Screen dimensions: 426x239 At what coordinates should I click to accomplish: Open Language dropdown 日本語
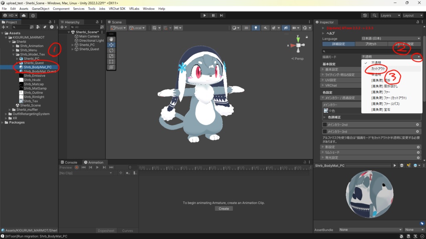(391, 39)
